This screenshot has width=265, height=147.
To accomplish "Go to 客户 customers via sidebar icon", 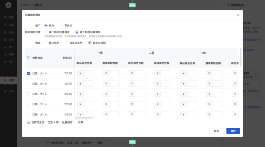I will point(5,47).
